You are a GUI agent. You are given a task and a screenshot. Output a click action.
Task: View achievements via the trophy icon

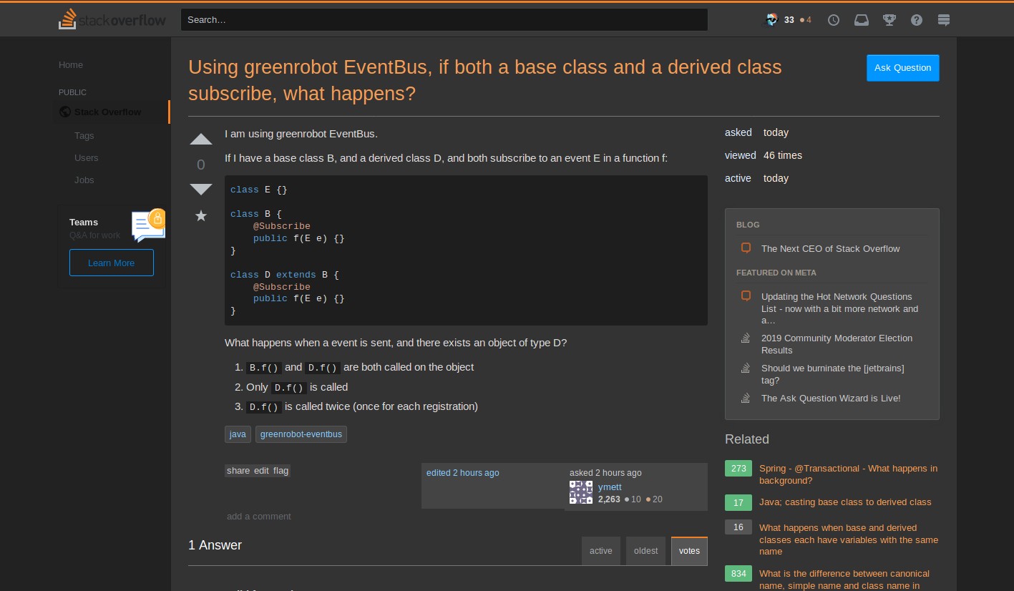pyautogui.click(x=889, y=19)
